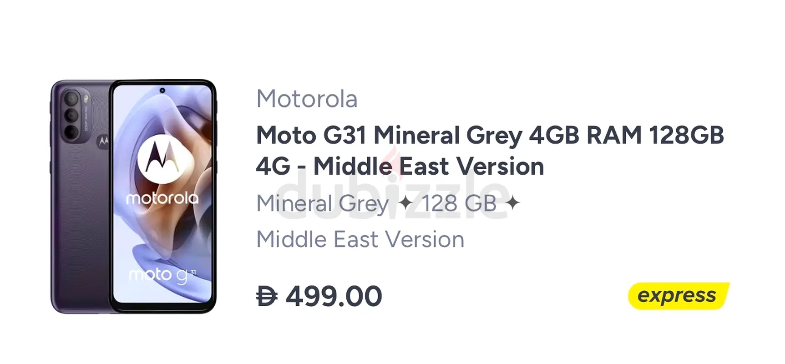Click the sparkle icon after 128 GB
The image size is (785, 364).
(512, 203)
